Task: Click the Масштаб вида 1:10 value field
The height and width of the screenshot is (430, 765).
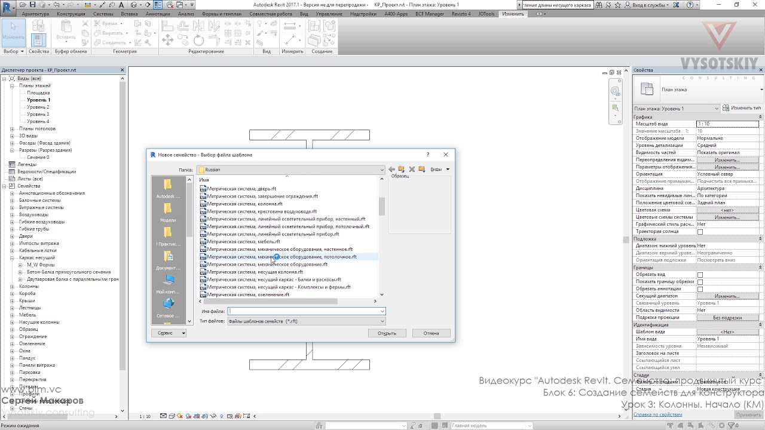Action: (x=727, y=124)
